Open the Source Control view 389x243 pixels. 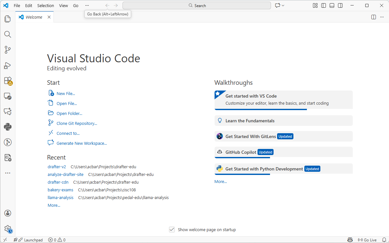click(8, 50)
